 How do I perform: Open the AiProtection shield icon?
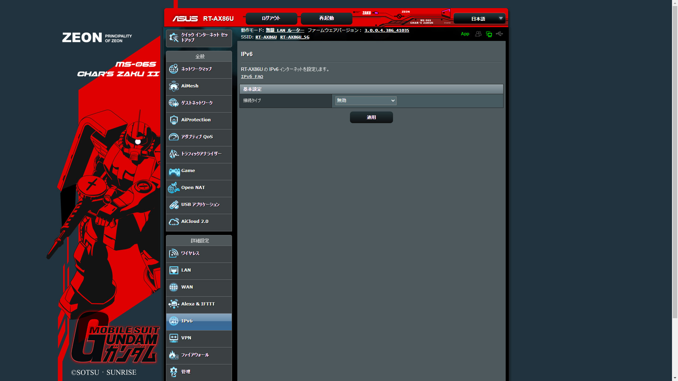(174, 120)
